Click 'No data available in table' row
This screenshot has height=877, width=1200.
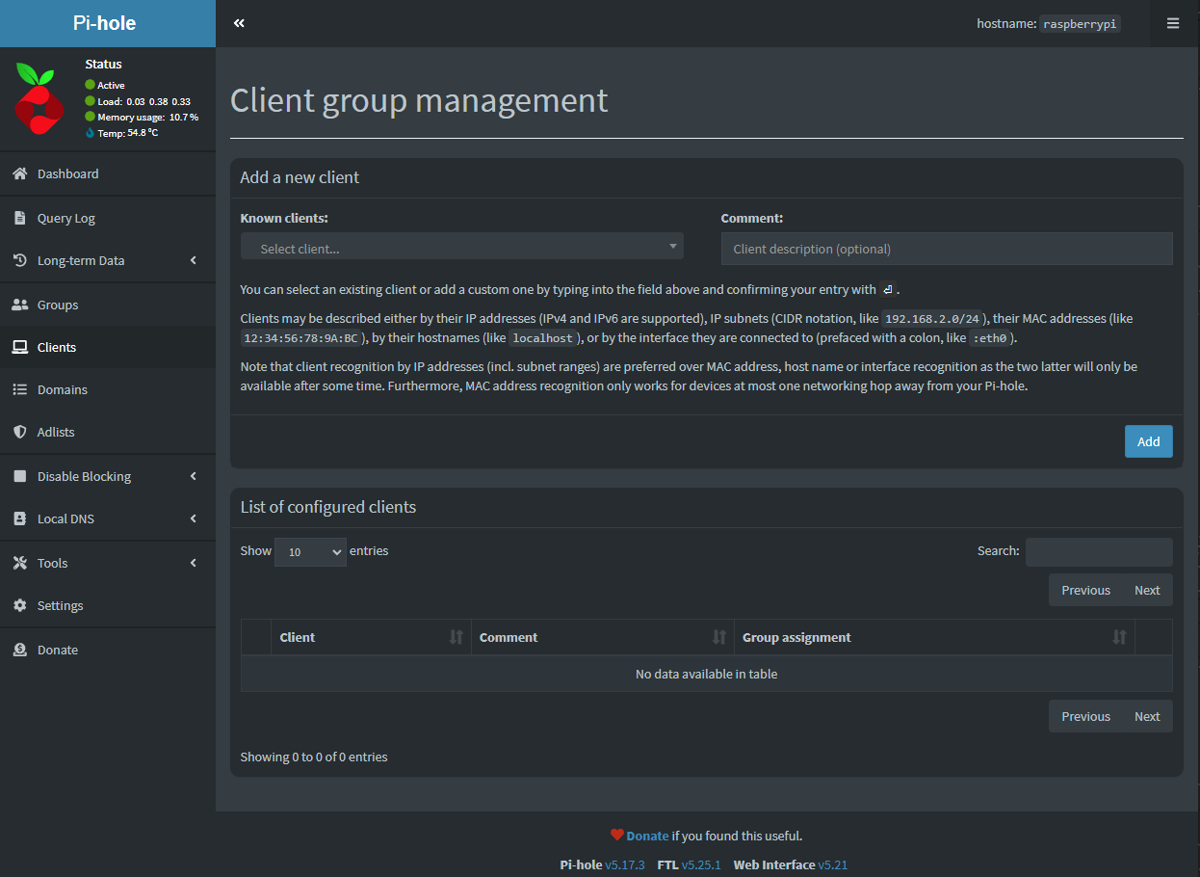click(707, 674)
